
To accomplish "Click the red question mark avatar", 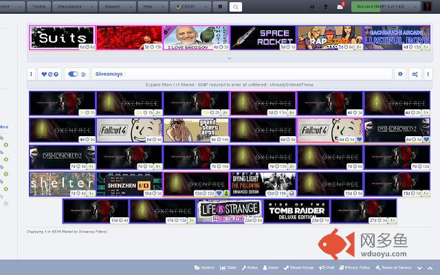I will point(427,6).
